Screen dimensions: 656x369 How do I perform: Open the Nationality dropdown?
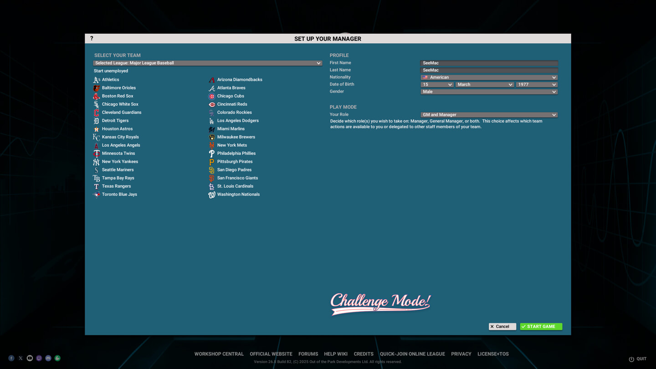(489, 77)
